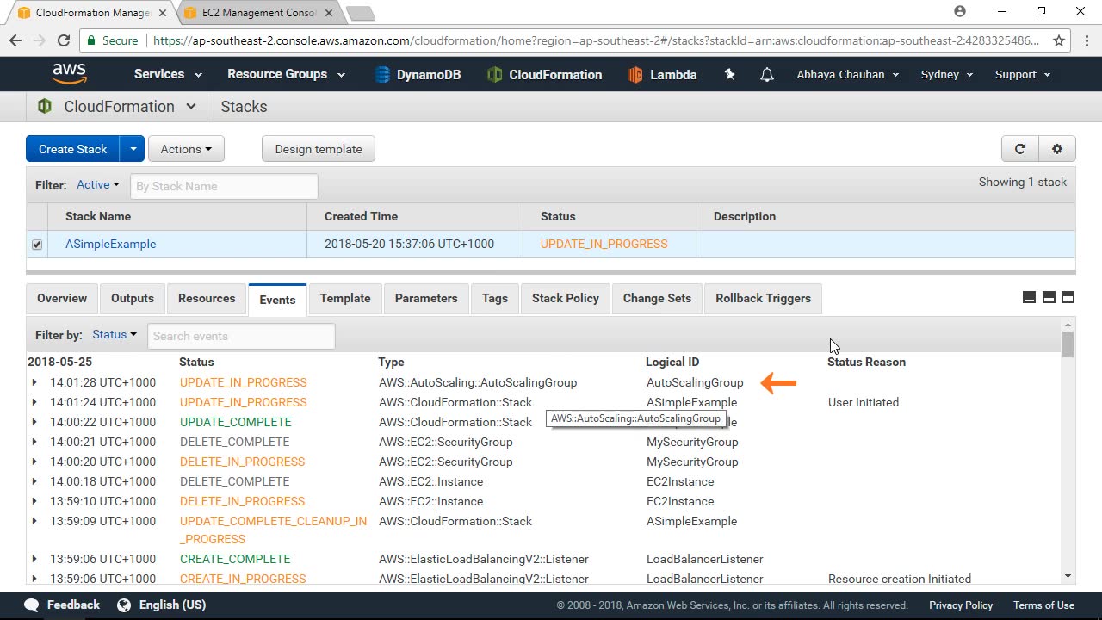Open a new browser tab
Viewport: 1102px width, 620px height.
tap(360, 13)
